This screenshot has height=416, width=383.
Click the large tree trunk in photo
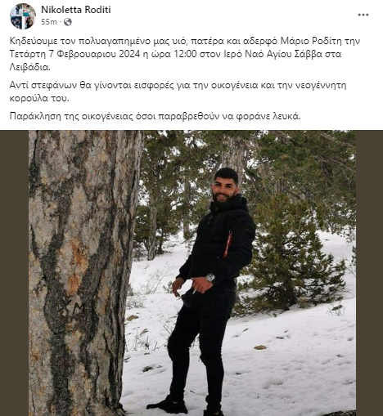82,272
